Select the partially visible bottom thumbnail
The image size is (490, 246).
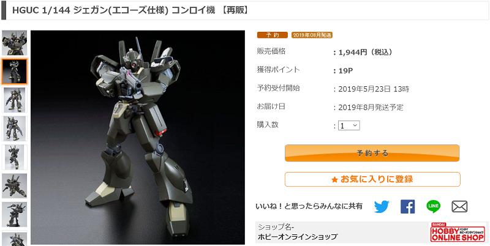click(x=14, y=238)
